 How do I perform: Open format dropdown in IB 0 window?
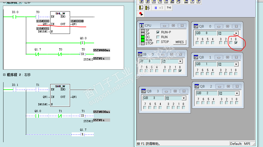[x=180, y=61]
